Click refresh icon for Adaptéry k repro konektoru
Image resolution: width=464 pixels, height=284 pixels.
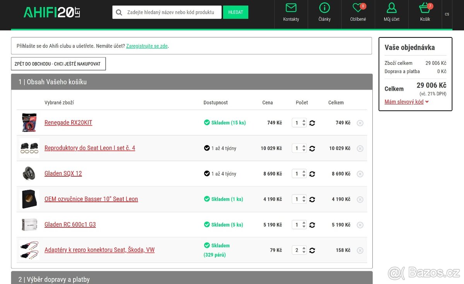coord(312,250)
